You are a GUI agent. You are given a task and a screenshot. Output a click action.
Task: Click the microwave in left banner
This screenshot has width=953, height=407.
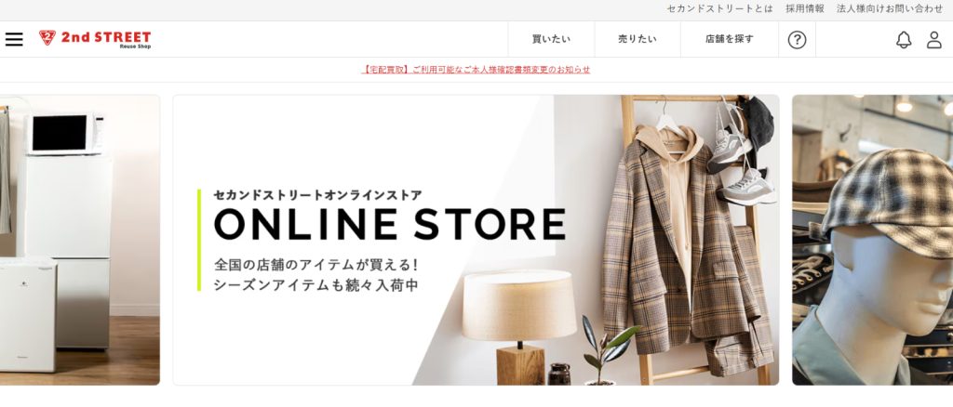click(65, 134)
